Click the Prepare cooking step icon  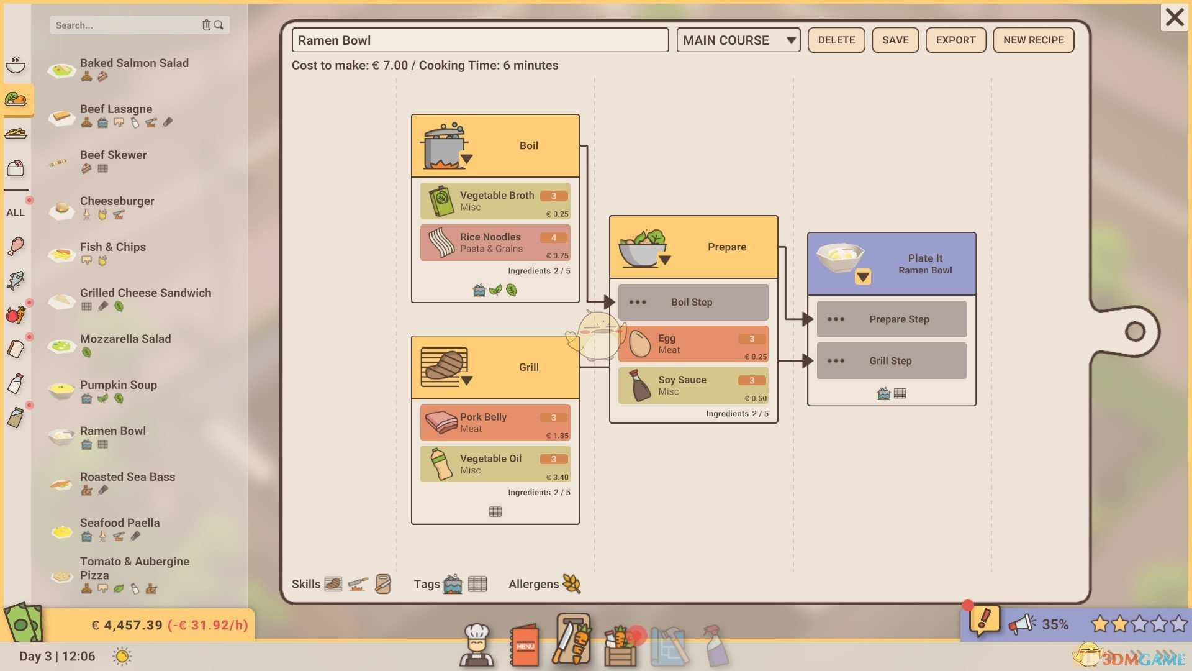tap(643, 246)
